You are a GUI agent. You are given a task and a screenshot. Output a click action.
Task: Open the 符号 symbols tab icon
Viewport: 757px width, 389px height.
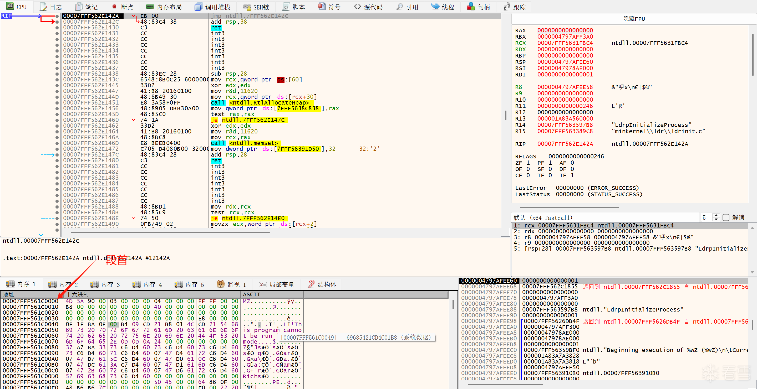tap(322, 7)
